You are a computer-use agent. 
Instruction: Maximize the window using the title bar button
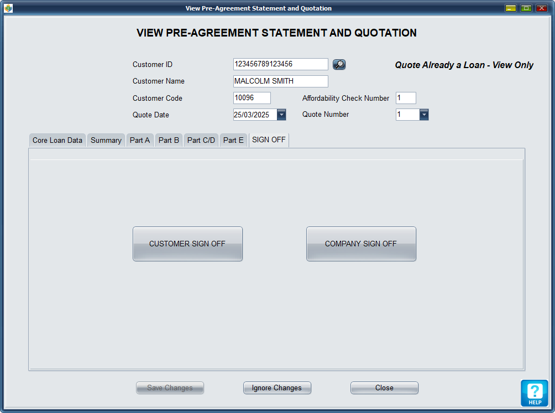(526, 8)
